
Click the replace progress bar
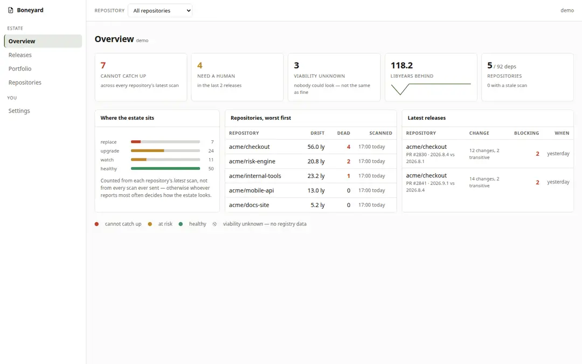point(165,142)
